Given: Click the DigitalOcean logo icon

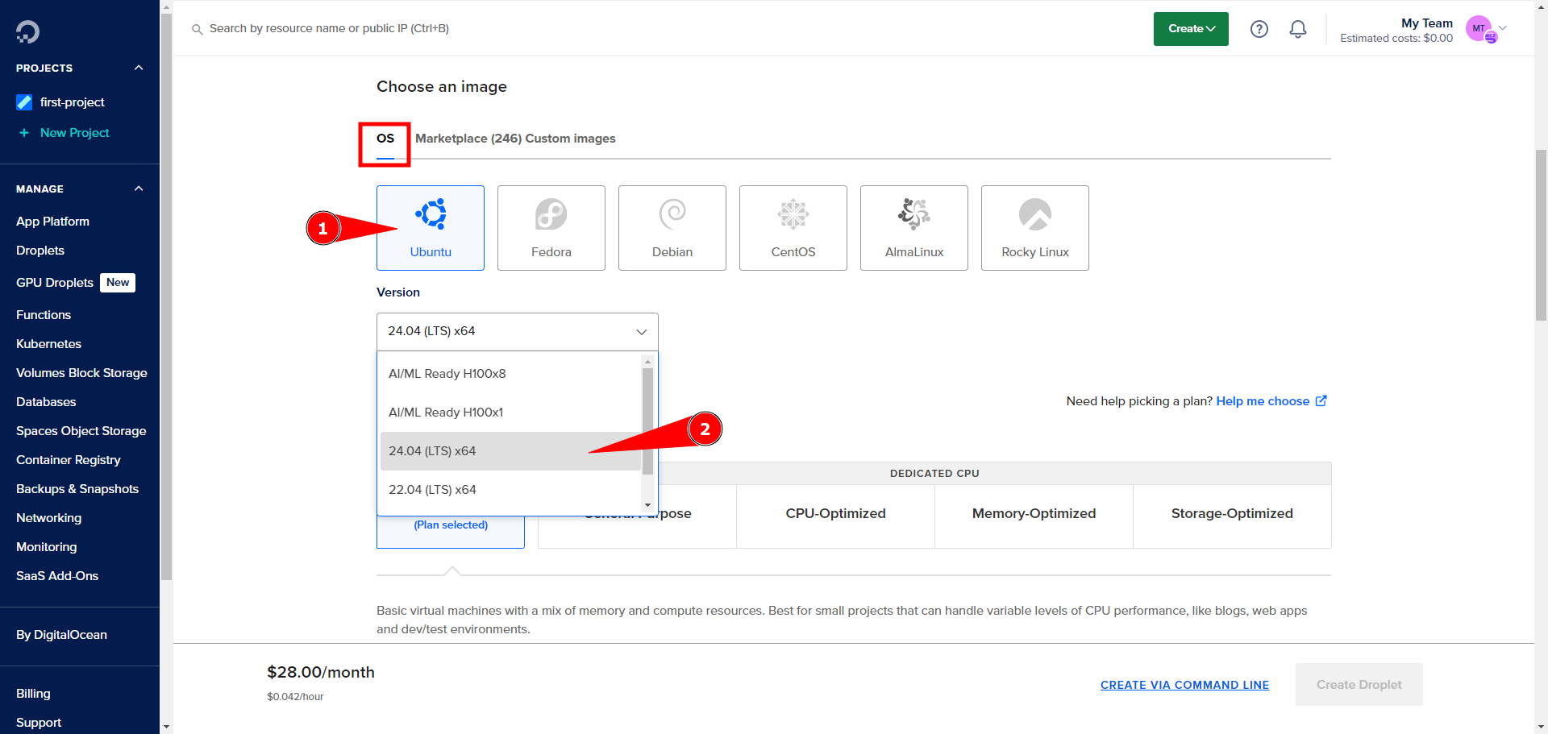Looking at the screenshot, I should tap(27, 31).
